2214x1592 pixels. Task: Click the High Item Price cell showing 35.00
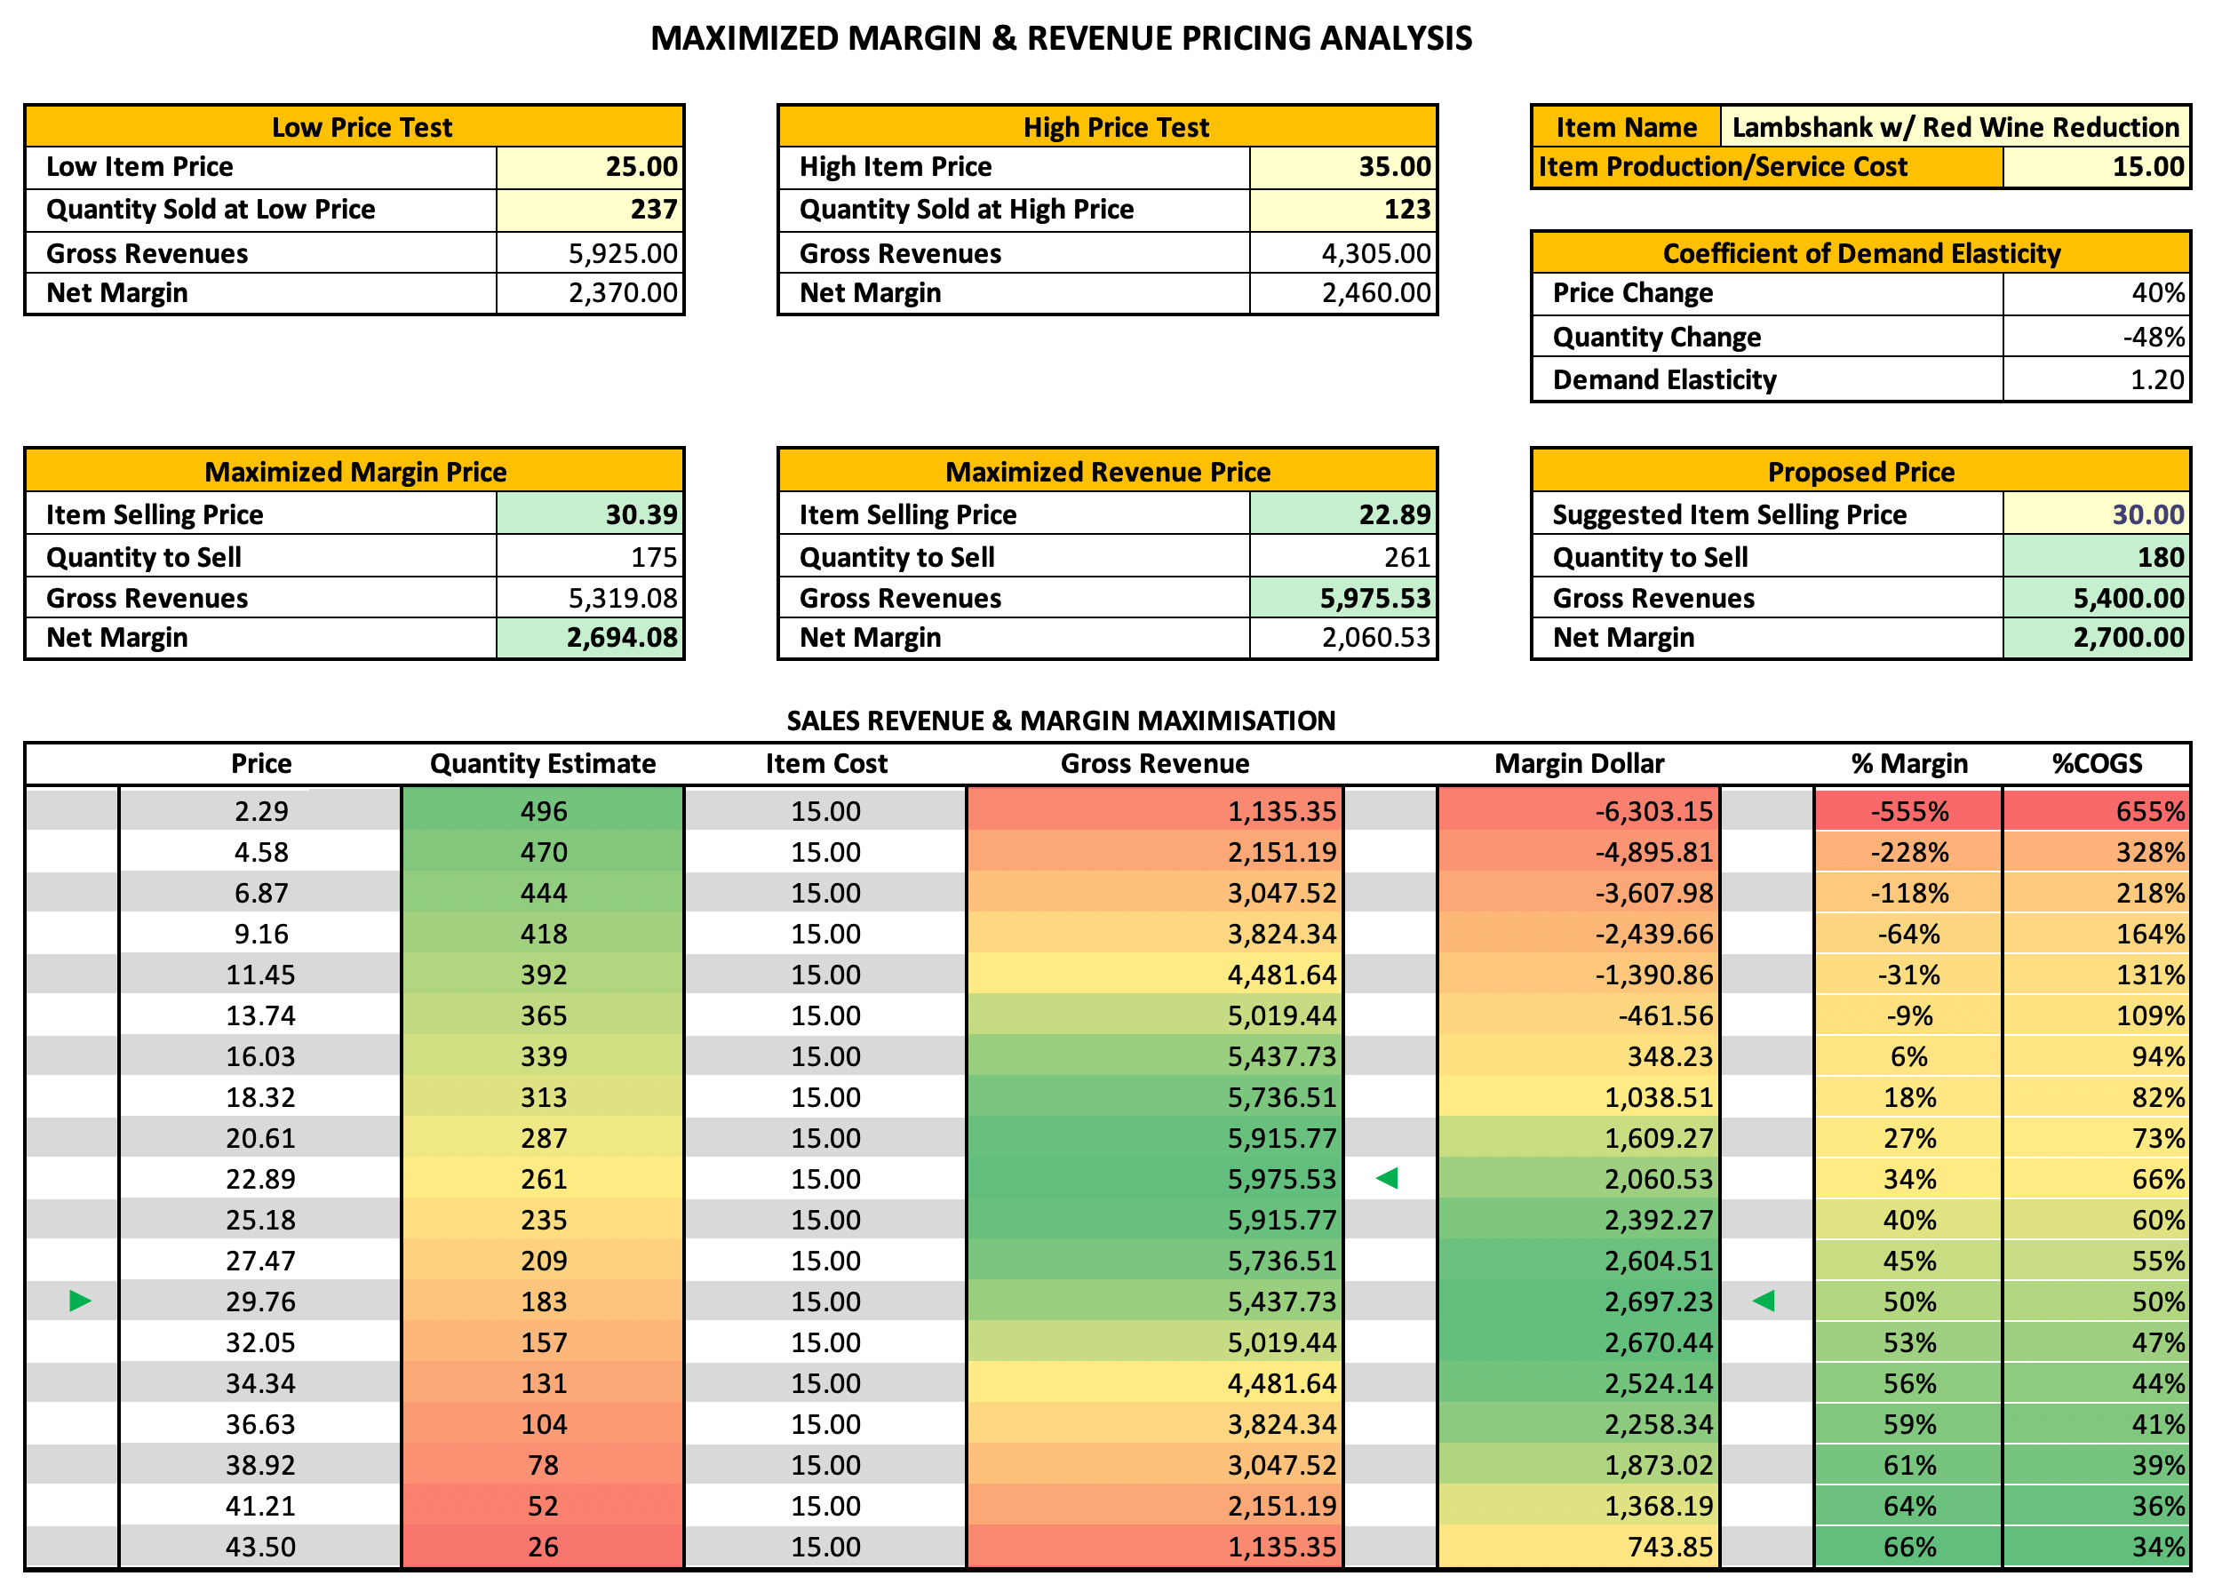[x=1342, y=166]
